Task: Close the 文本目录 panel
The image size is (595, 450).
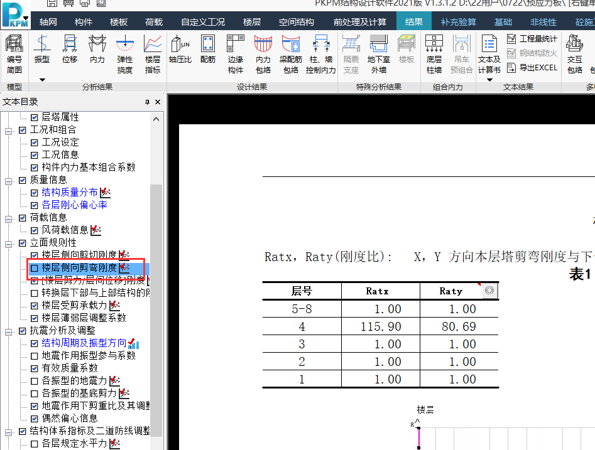Action: [x=158, y=102]
